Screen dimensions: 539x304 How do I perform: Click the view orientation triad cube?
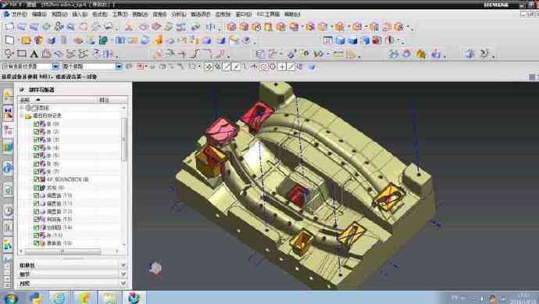click(x=155, y=268)
